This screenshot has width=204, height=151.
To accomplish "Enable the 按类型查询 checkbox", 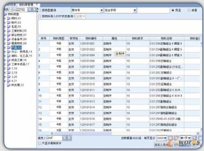I will click(x=40, y=10).
